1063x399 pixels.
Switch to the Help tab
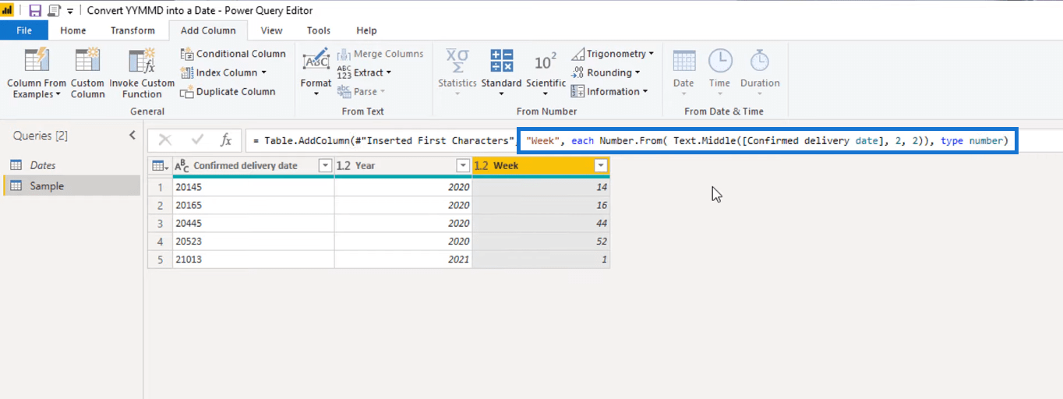point(366,30)
